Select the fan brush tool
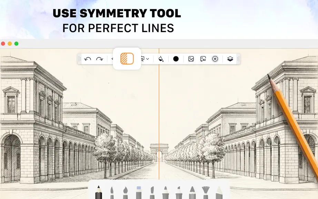 [x=206, y=192]
